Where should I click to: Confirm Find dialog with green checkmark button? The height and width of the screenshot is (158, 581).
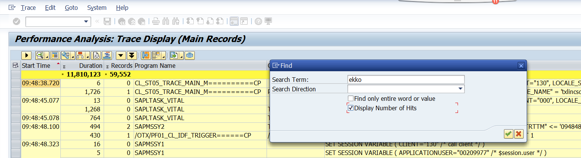tap(508, 134)
